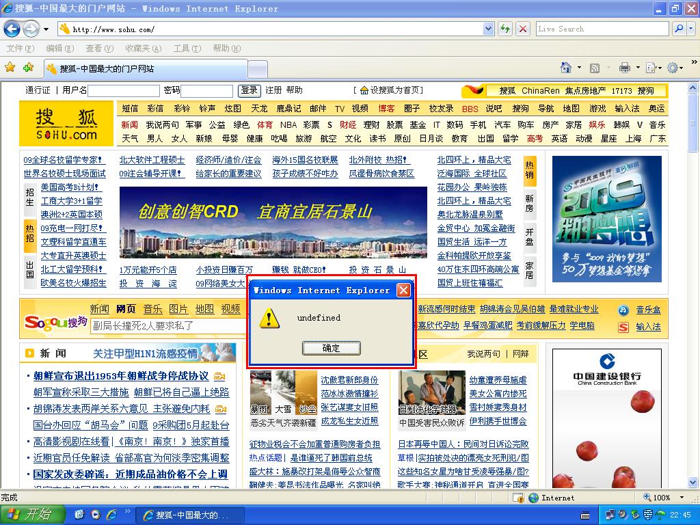This screenshot has height=525, width=700.
Task: Click 设搜狐为首页 link
Action: tap(396, 90)
